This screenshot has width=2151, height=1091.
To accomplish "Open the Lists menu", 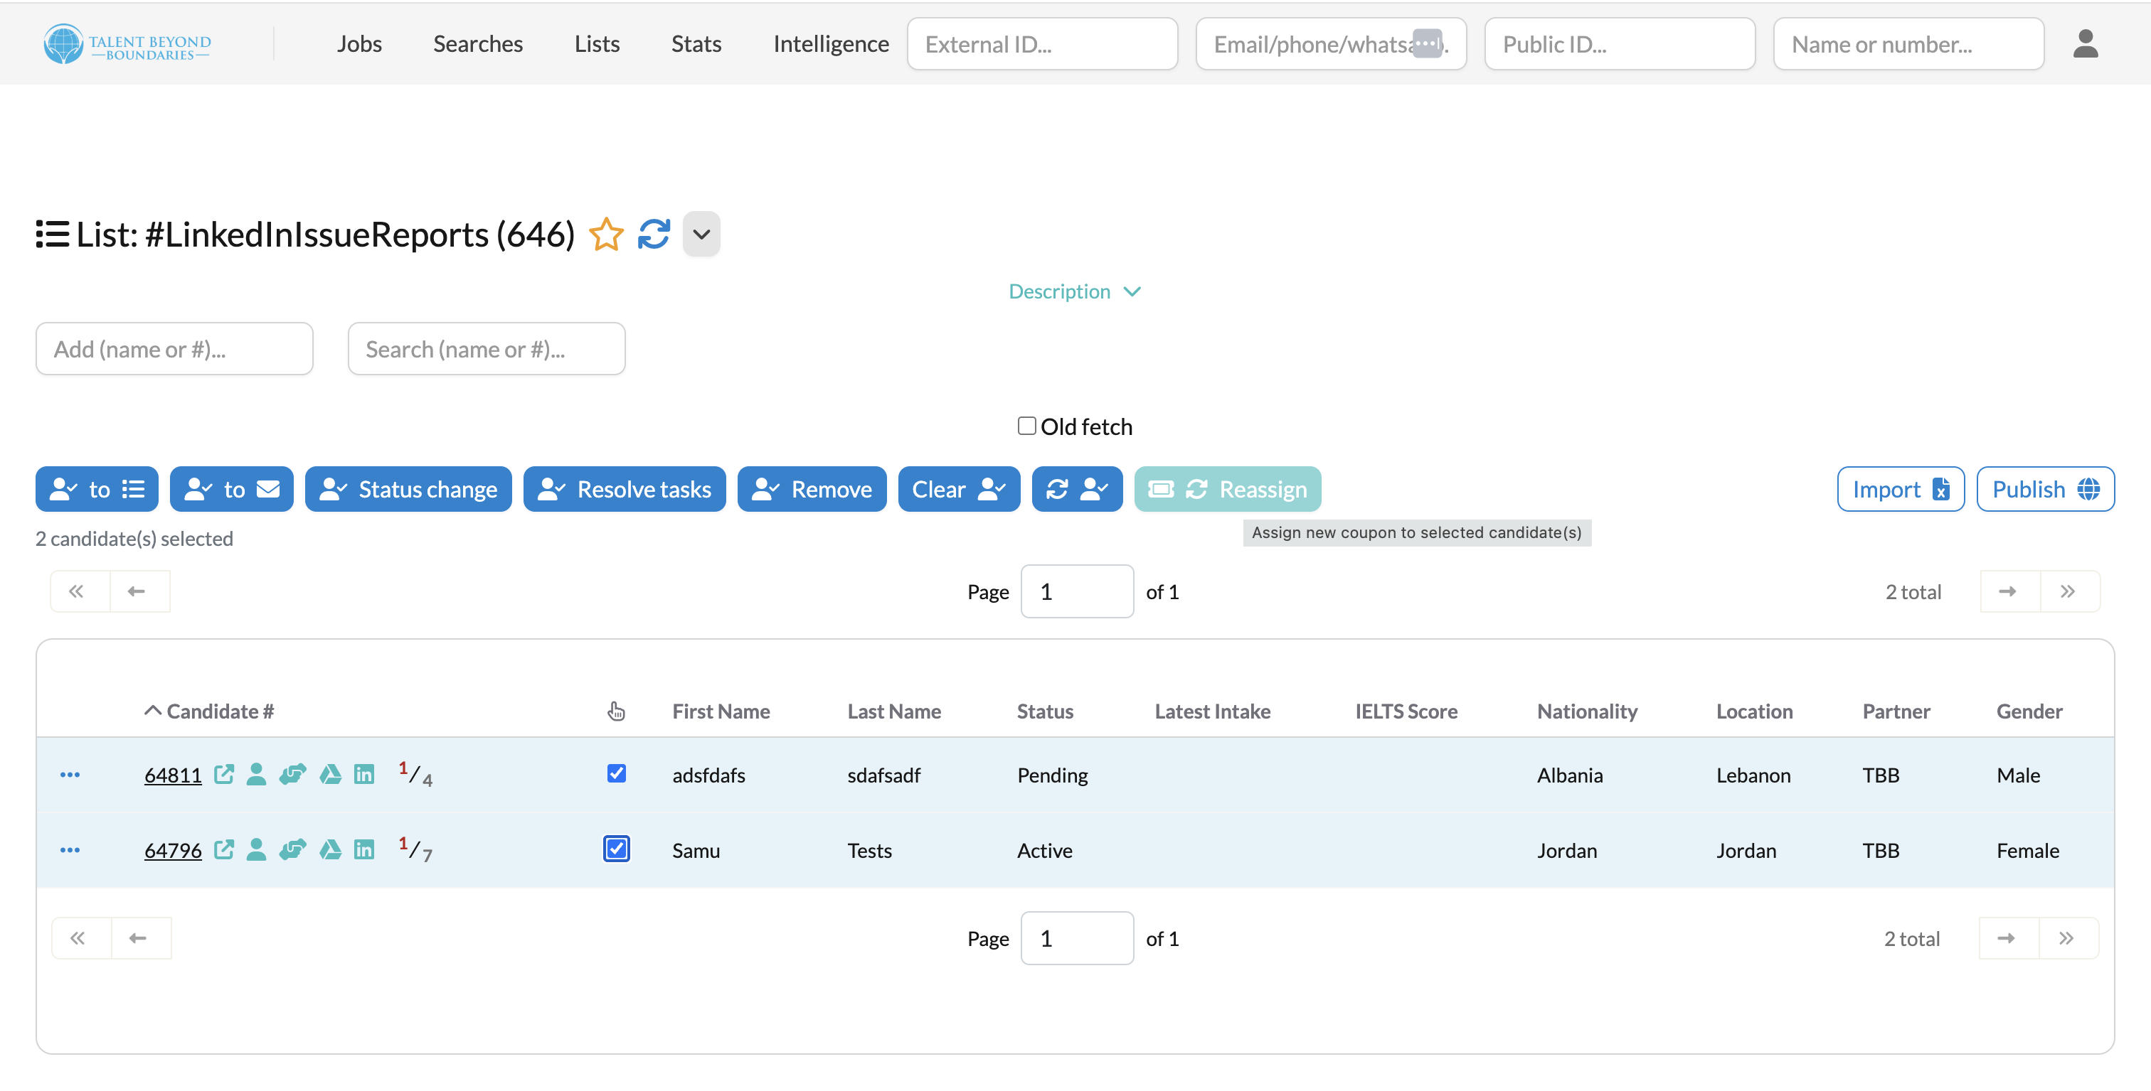I will pos(597,43).
